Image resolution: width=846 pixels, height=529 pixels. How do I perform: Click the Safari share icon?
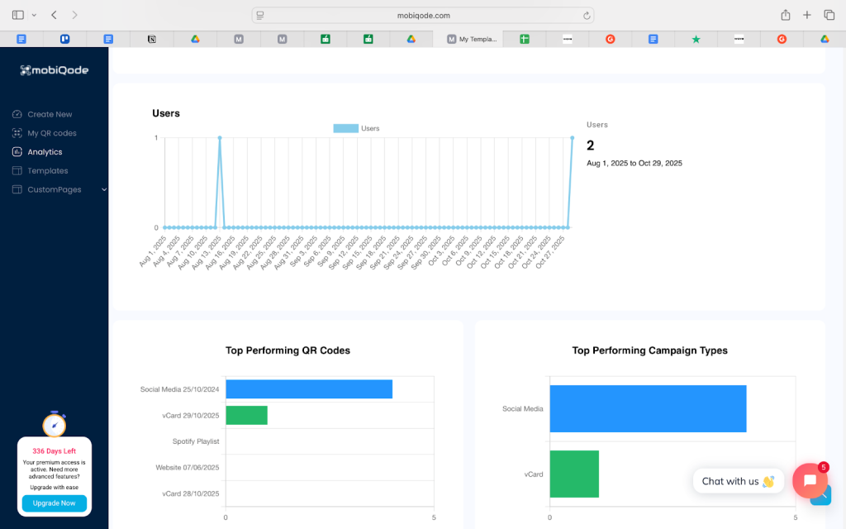pos(785,15)
